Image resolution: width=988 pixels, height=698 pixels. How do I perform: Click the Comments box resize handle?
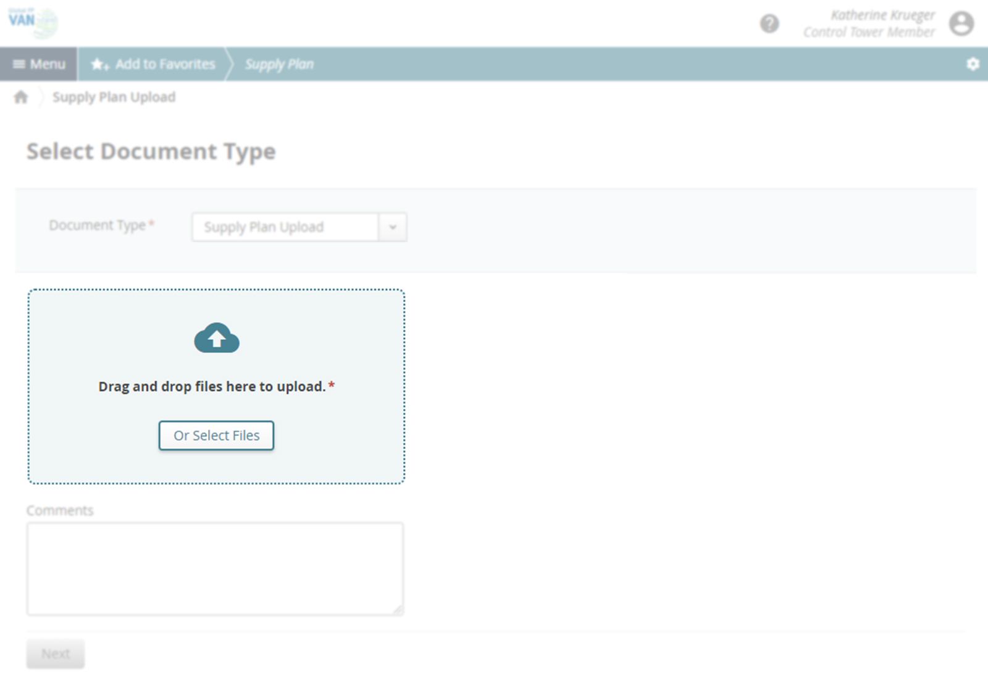pos(398,610)
